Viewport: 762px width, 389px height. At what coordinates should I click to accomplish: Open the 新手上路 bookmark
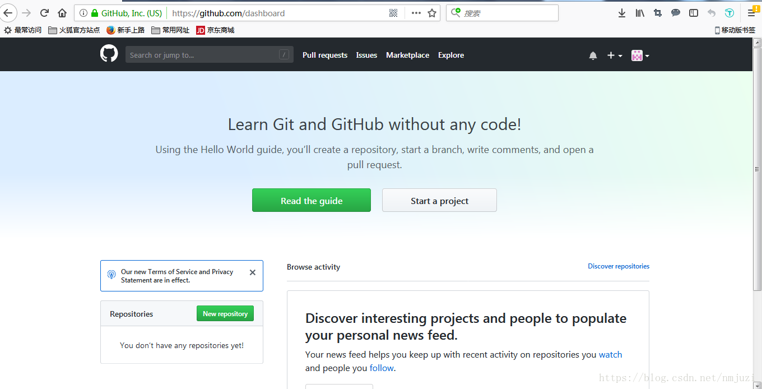click(x=126, y=30)
